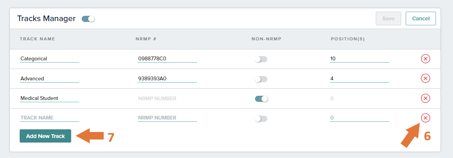Viewport: 453px width, 158px height.
Task: Click the Medical Student name field
Action: [x=50, y=98]
